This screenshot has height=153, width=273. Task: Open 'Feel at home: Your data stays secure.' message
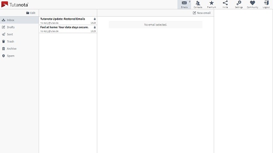coord(68,29)
